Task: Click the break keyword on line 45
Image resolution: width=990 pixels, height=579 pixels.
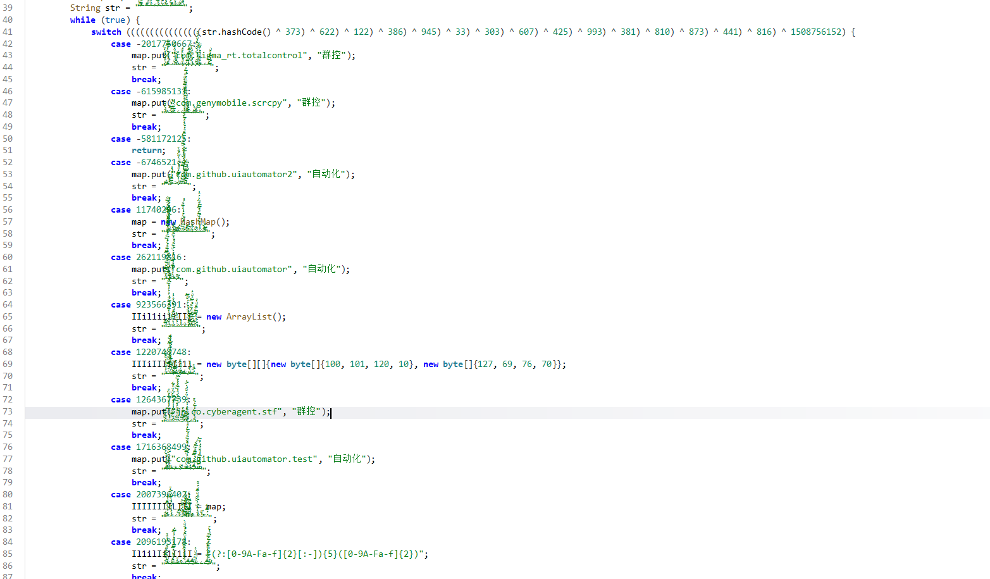Action: coord(144,79)
